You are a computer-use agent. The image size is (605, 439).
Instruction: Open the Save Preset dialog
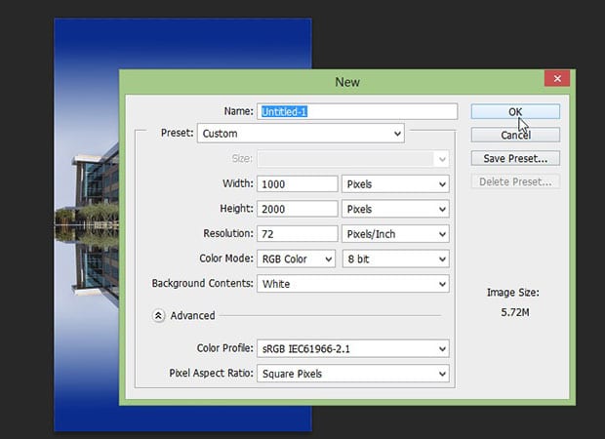point(515,159)
